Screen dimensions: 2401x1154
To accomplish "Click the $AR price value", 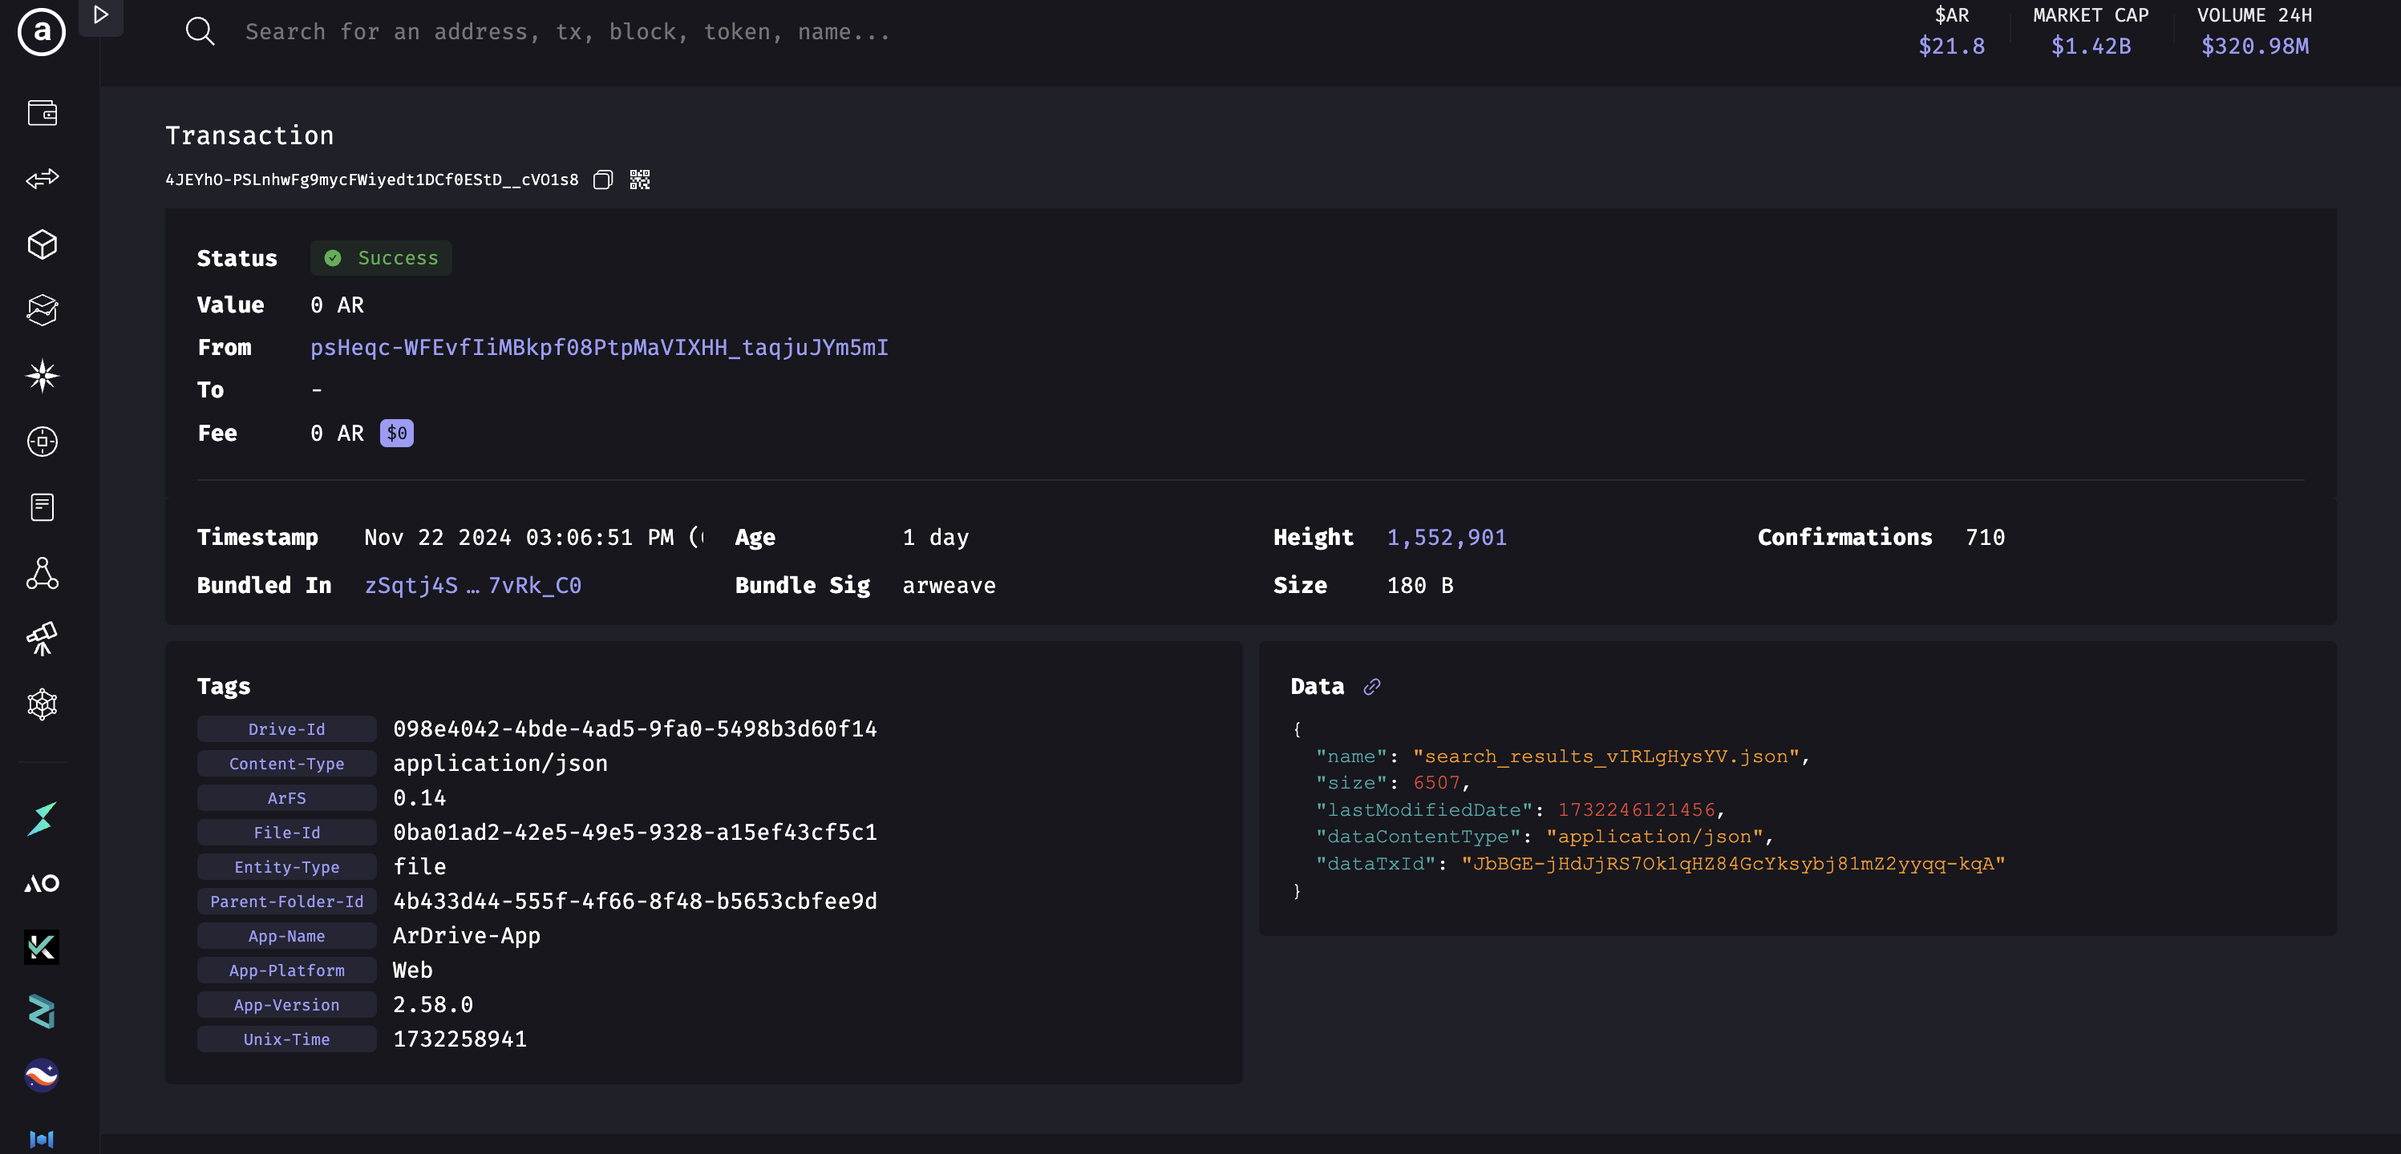I will (x=1951, y=46).
